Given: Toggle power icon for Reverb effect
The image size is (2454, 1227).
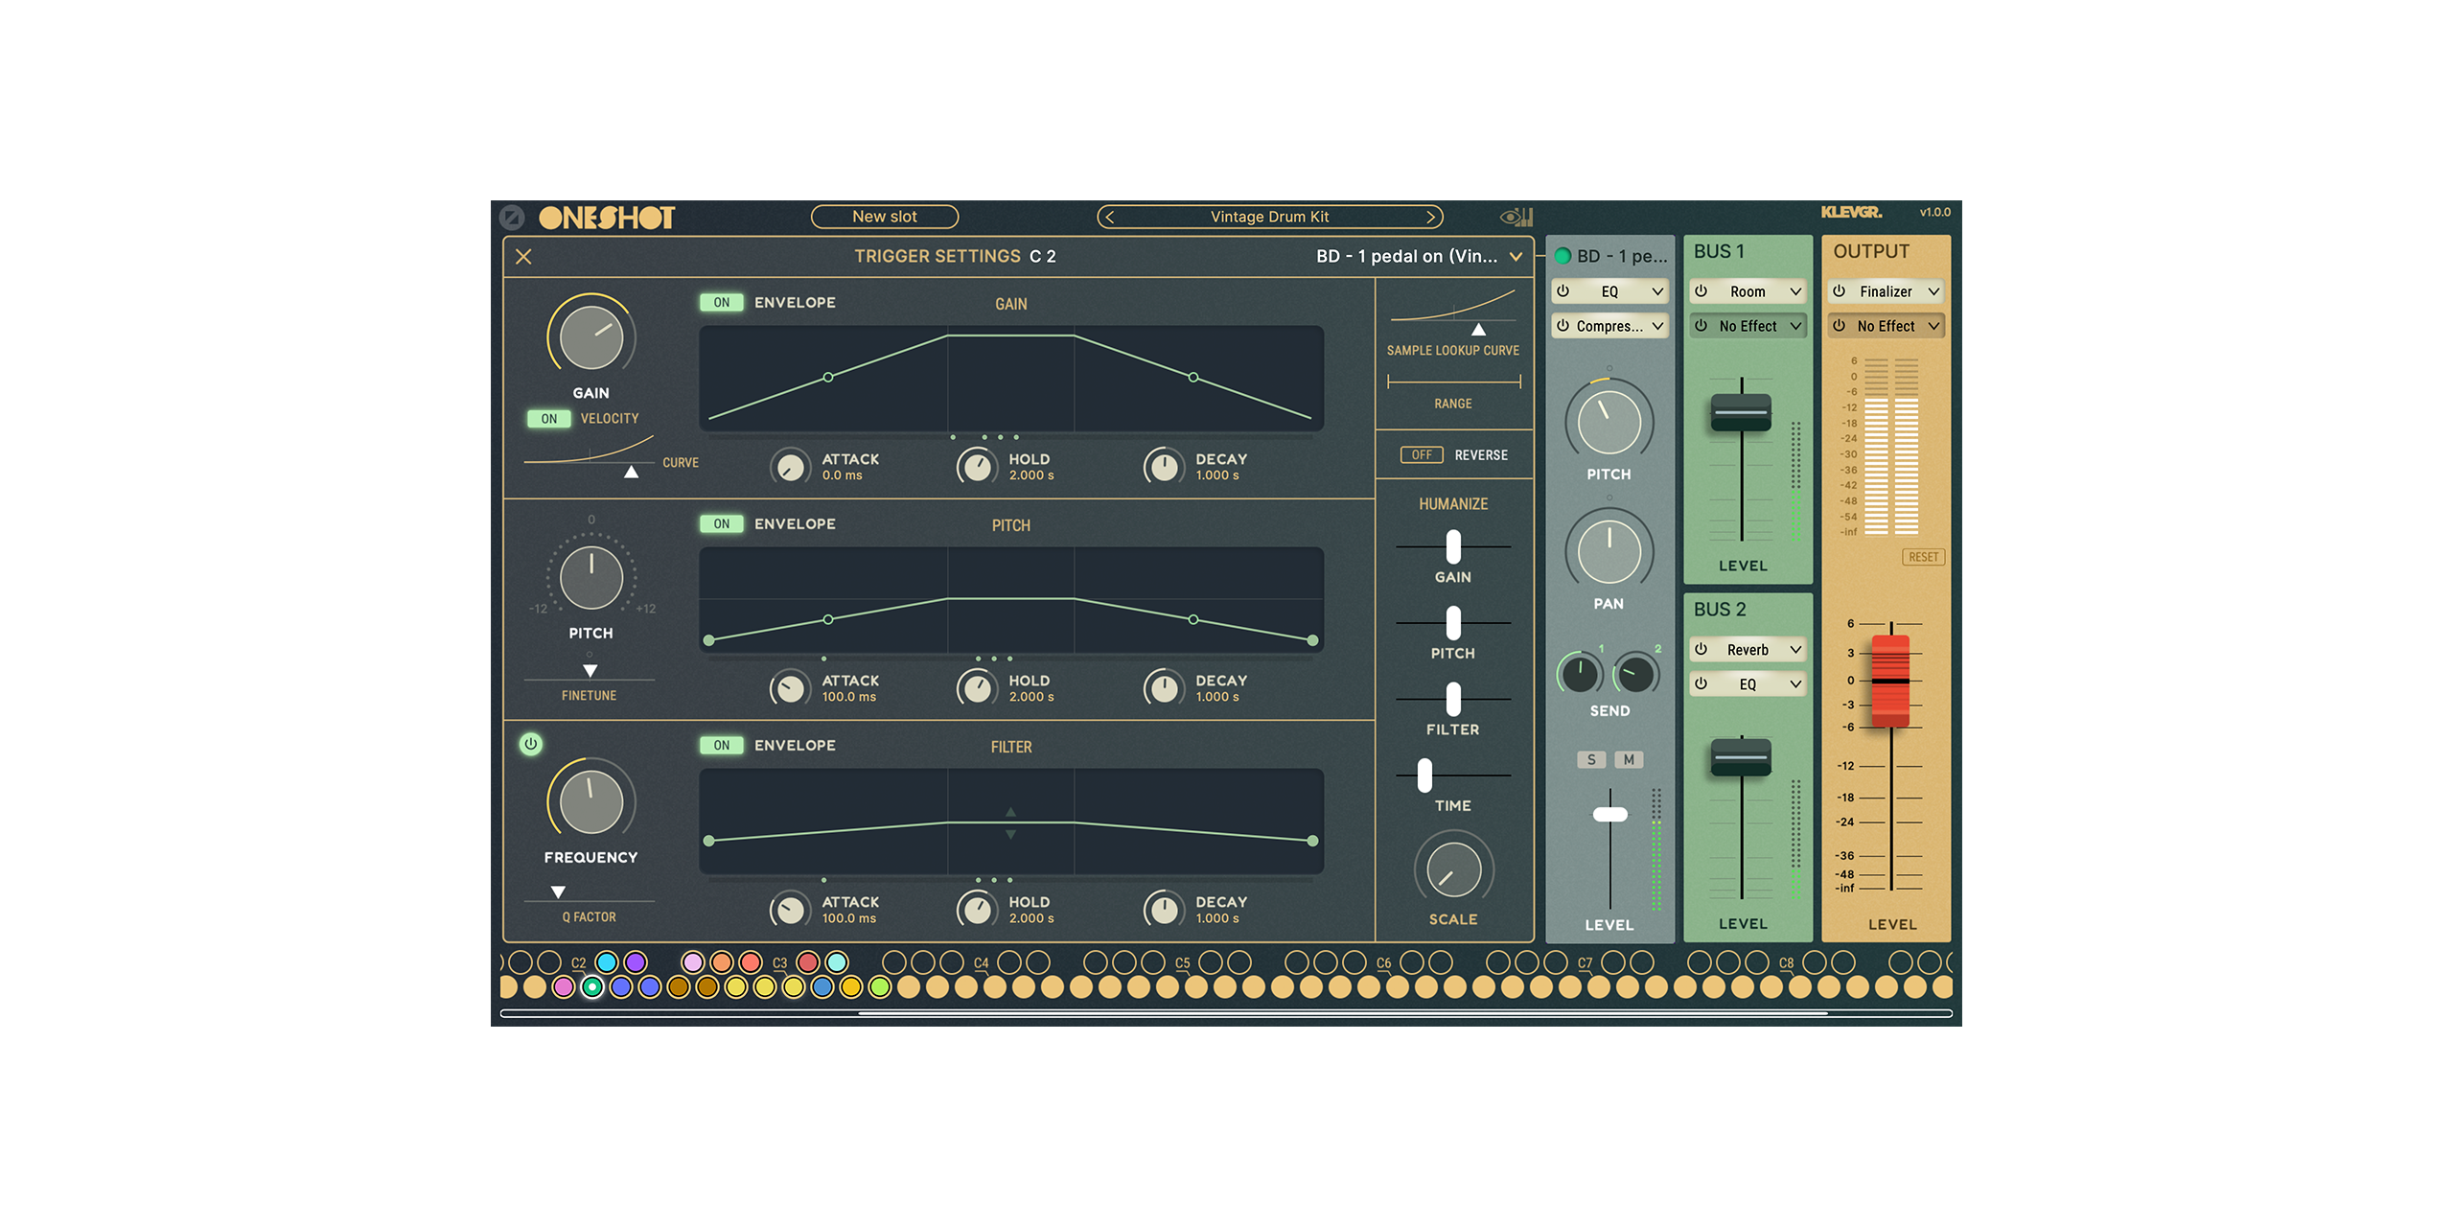Looking at the screenshot, I should [x=1701, y=650].
